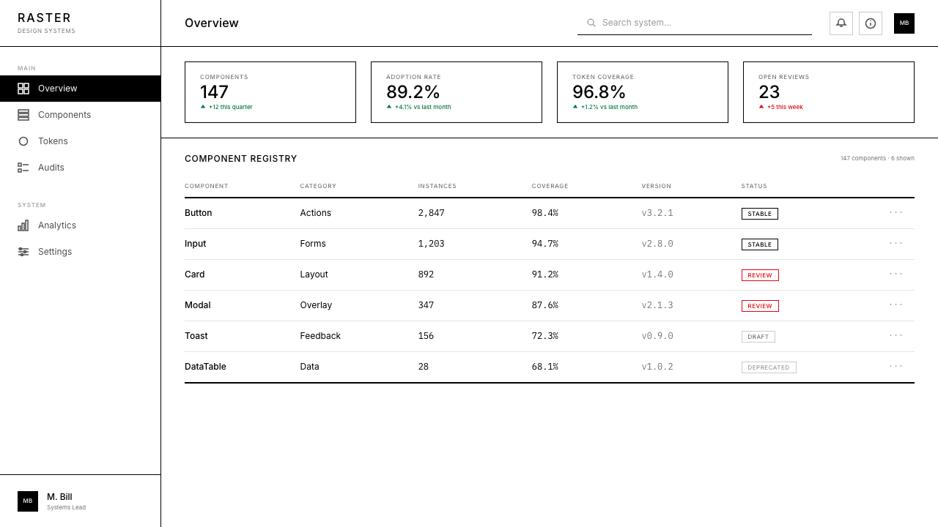Sort by the CATEGORY column header
Image resolution: width=938 pixels, height=527 pixels.
318,186
